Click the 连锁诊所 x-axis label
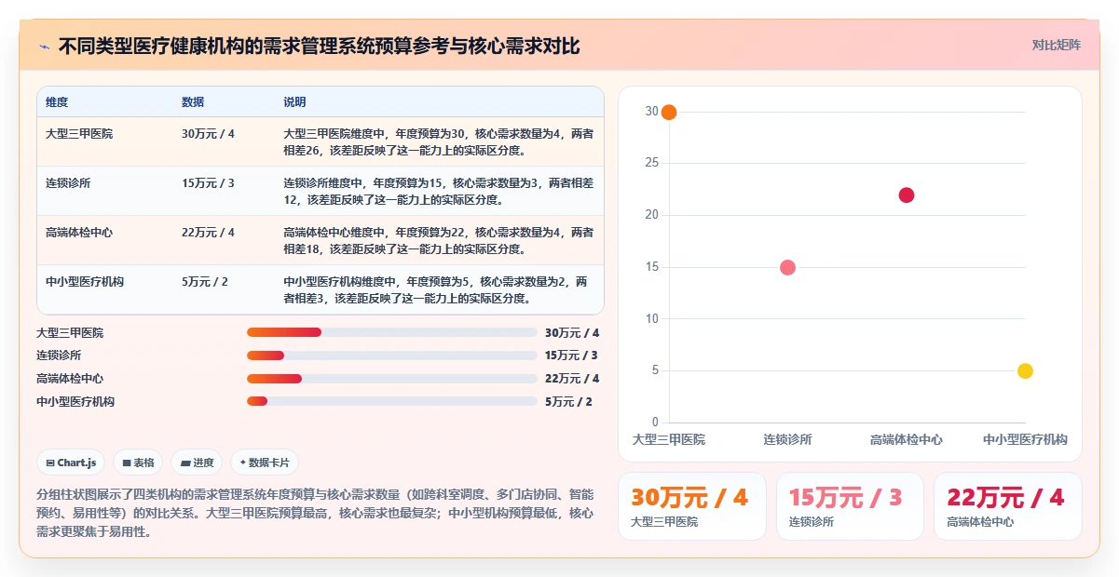The height and width of the screenshot is (577, 1119). coord(787,439)
